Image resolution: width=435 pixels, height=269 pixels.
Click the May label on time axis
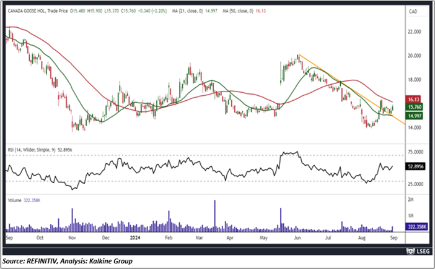pos(264,238)
